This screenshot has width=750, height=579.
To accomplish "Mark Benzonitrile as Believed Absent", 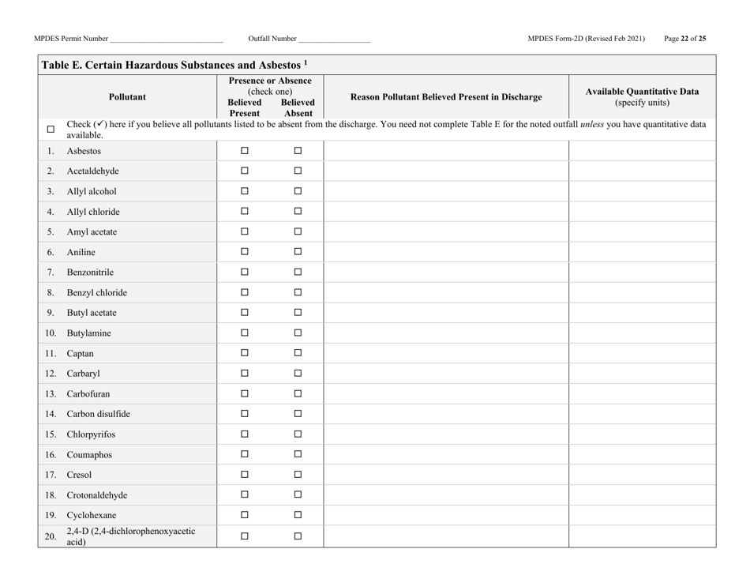I will 298,272.
